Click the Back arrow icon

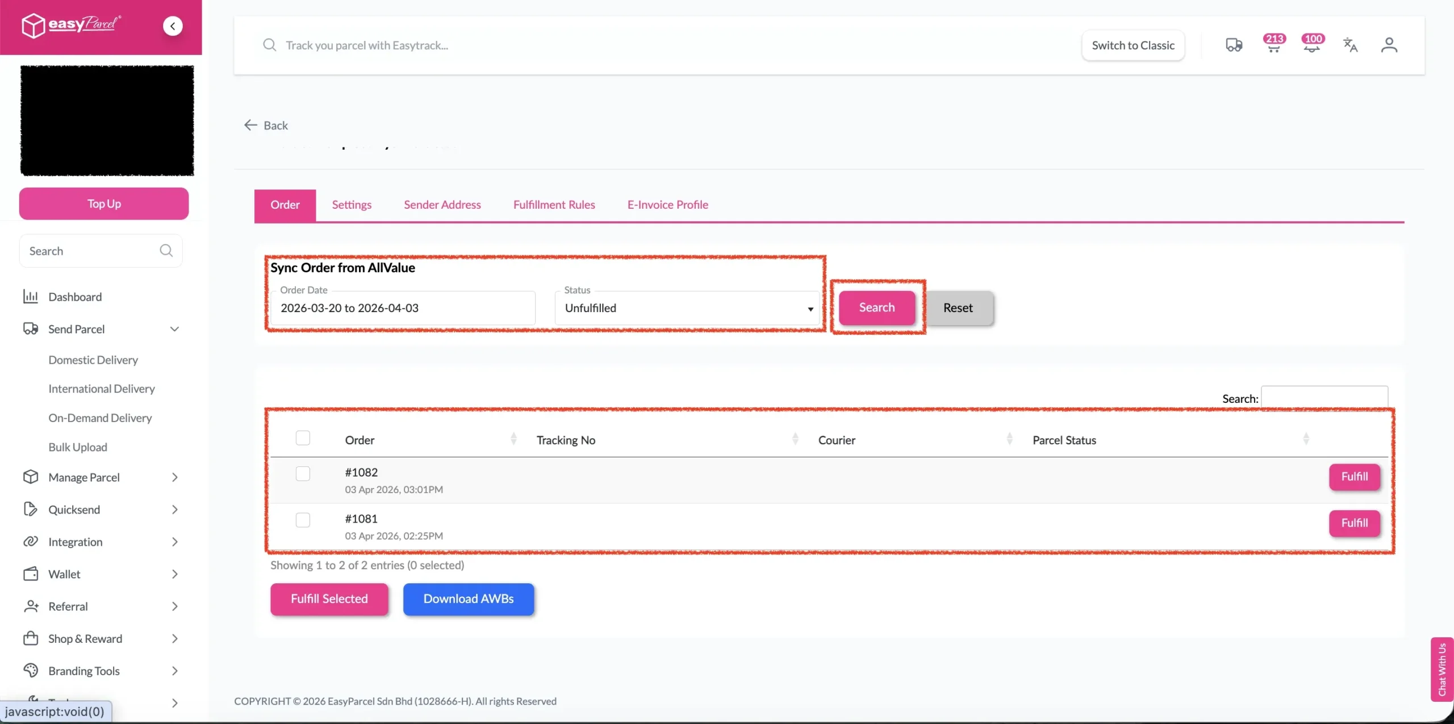coord(250,125)
